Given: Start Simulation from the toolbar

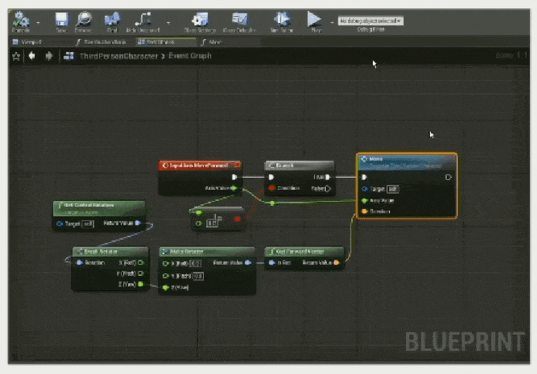Looking at the screenshot, I should click(x=282, y=20).
